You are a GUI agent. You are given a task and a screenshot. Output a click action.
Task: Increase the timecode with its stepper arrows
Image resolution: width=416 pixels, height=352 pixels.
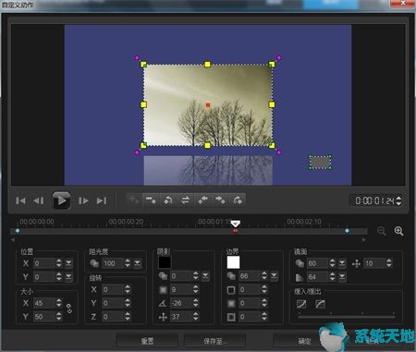pyautogui.click(x=398, y=199)
